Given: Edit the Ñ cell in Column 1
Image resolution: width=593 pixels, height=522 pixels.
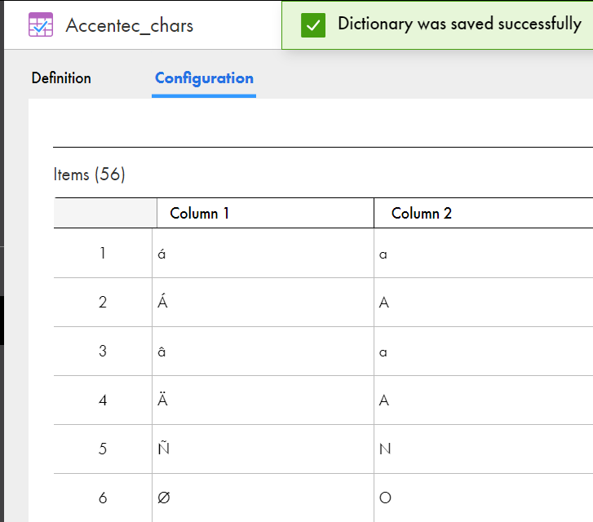Looking at the screenshot, I should [263, 449].
